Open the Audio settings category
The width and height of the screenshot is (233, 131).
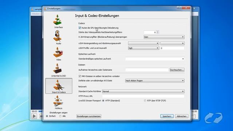(x=58, y=37)
